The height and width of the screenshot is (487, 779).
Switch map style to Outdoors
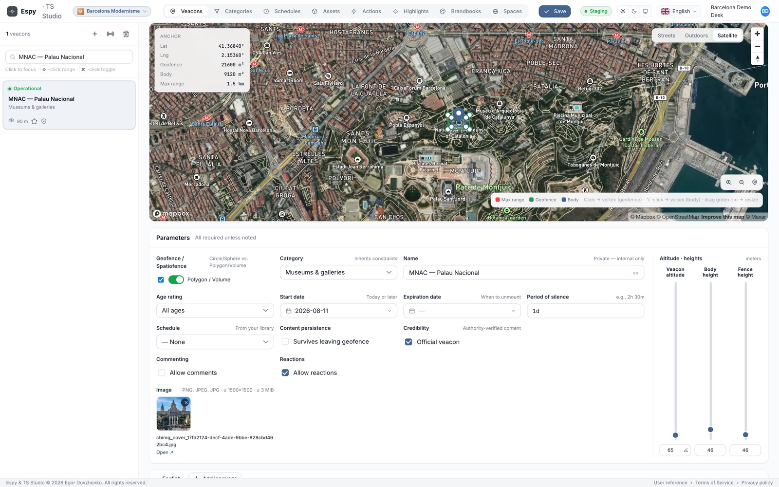tap(696, 36)
